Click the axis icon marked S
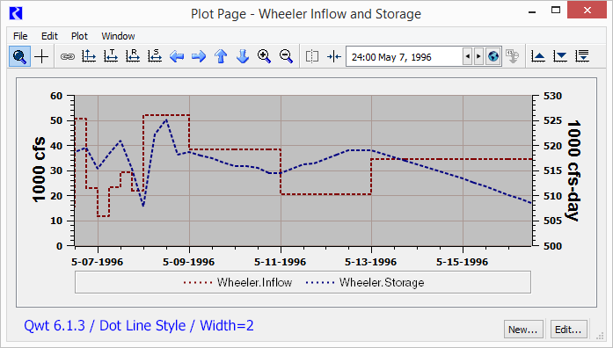 [155, 56]
